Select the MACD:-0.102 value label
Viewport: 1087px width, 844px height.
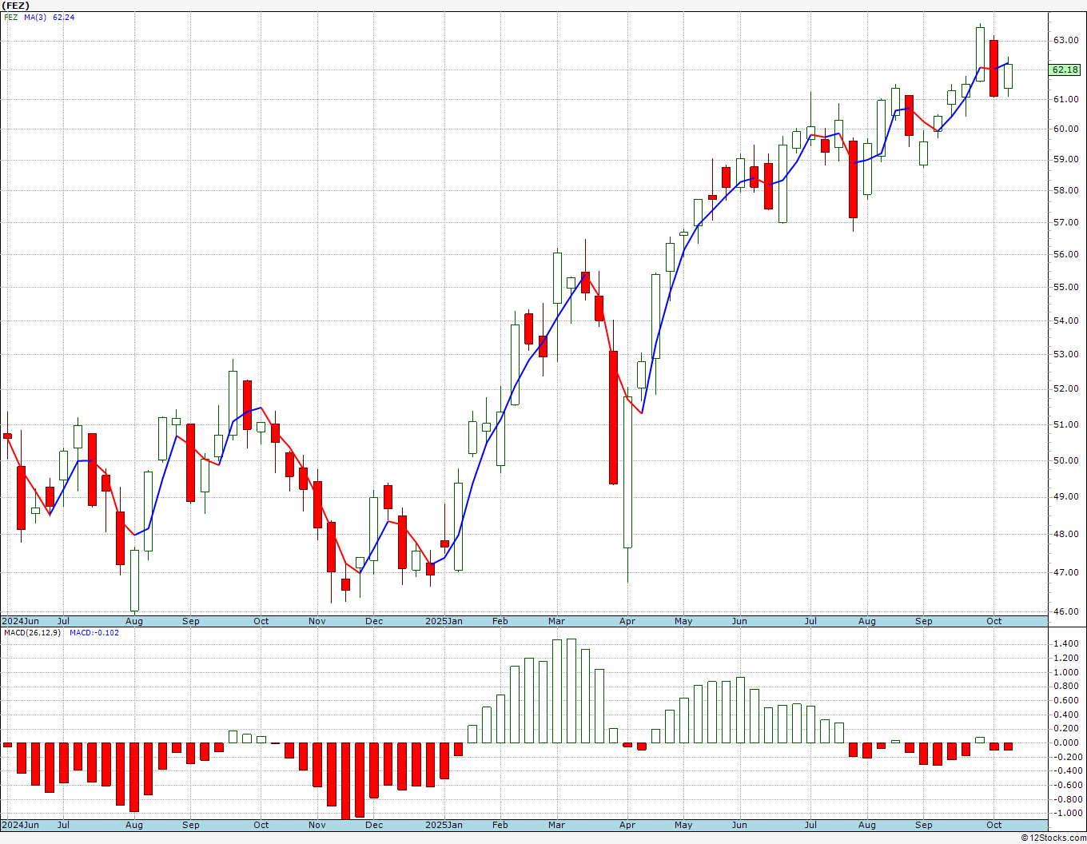(94, 632)
